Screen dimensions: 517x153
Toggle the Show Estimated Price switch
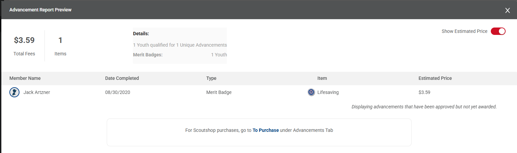tap(498, 31)
